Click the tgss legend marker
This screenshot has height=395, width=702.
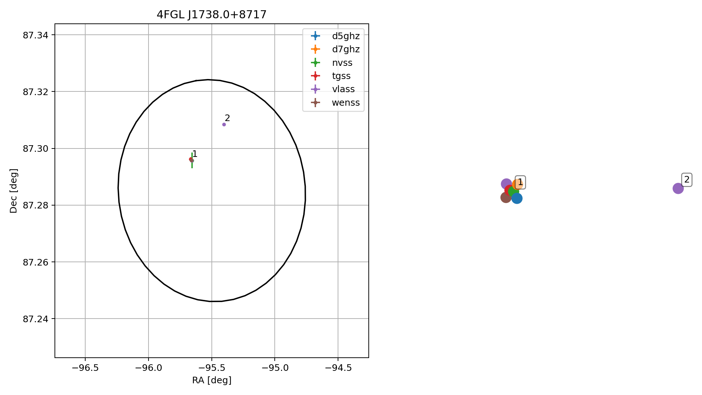315,76
